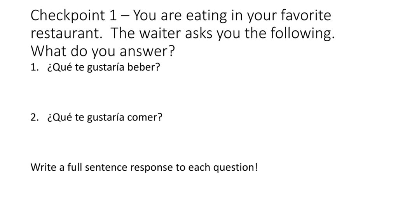Click the word "beber?" in question one
The height and width of the screenshot is (224, 398).
pos(144,67)
